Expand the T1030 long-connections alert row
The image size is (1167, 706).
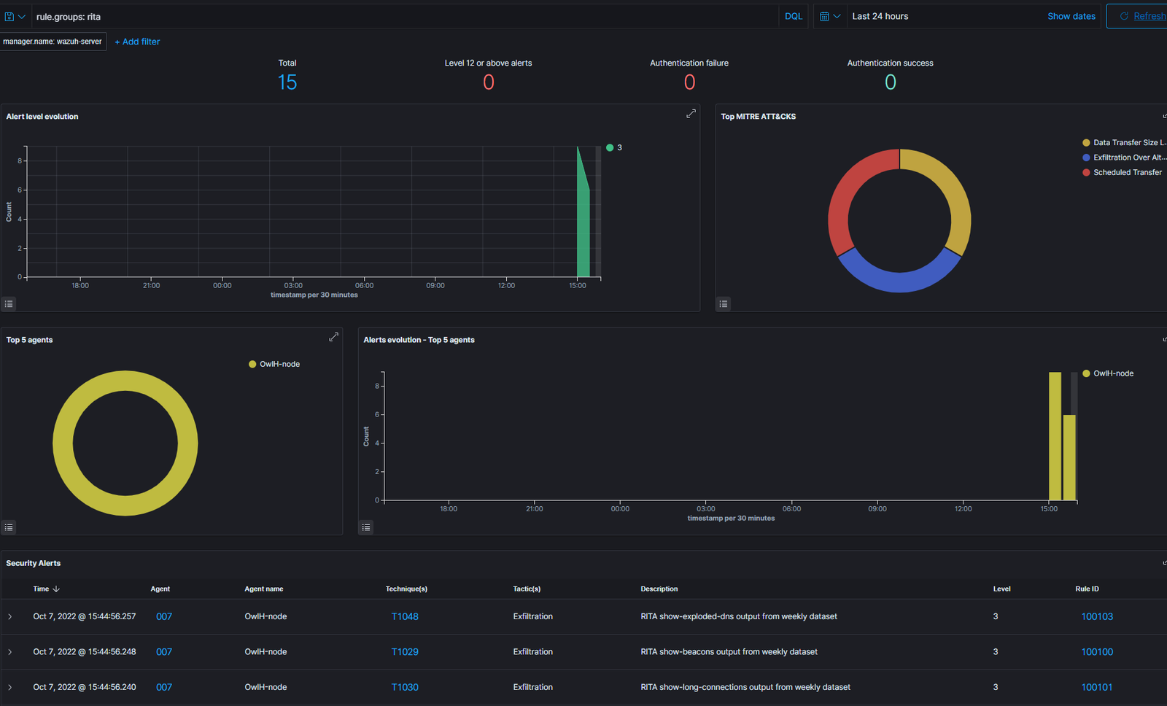pyautogui.click(x=10, y=687)
